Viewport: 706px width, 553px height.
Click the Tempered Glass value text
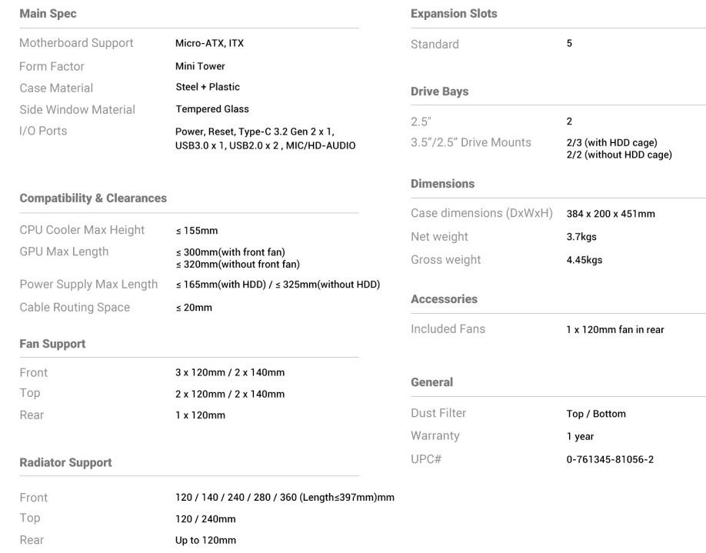pos(212,109)
